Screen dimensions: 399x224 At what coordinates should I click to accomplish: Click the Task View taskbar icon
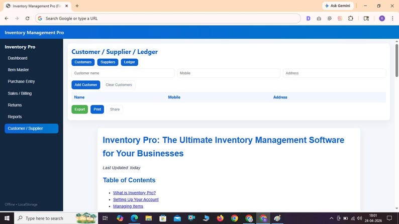point(105,218)
